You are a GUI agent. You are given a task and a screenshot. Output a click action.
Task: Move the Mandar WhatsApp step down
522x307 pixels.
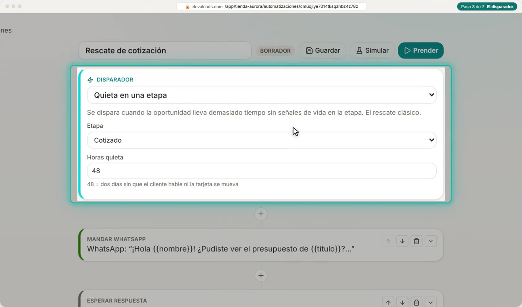(x=402, y=241)
